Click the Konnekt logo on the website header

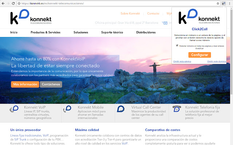(x=31, y=17)
